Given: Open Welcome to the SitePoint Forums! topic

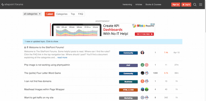Looking at the screenshot, I should 47,47.
